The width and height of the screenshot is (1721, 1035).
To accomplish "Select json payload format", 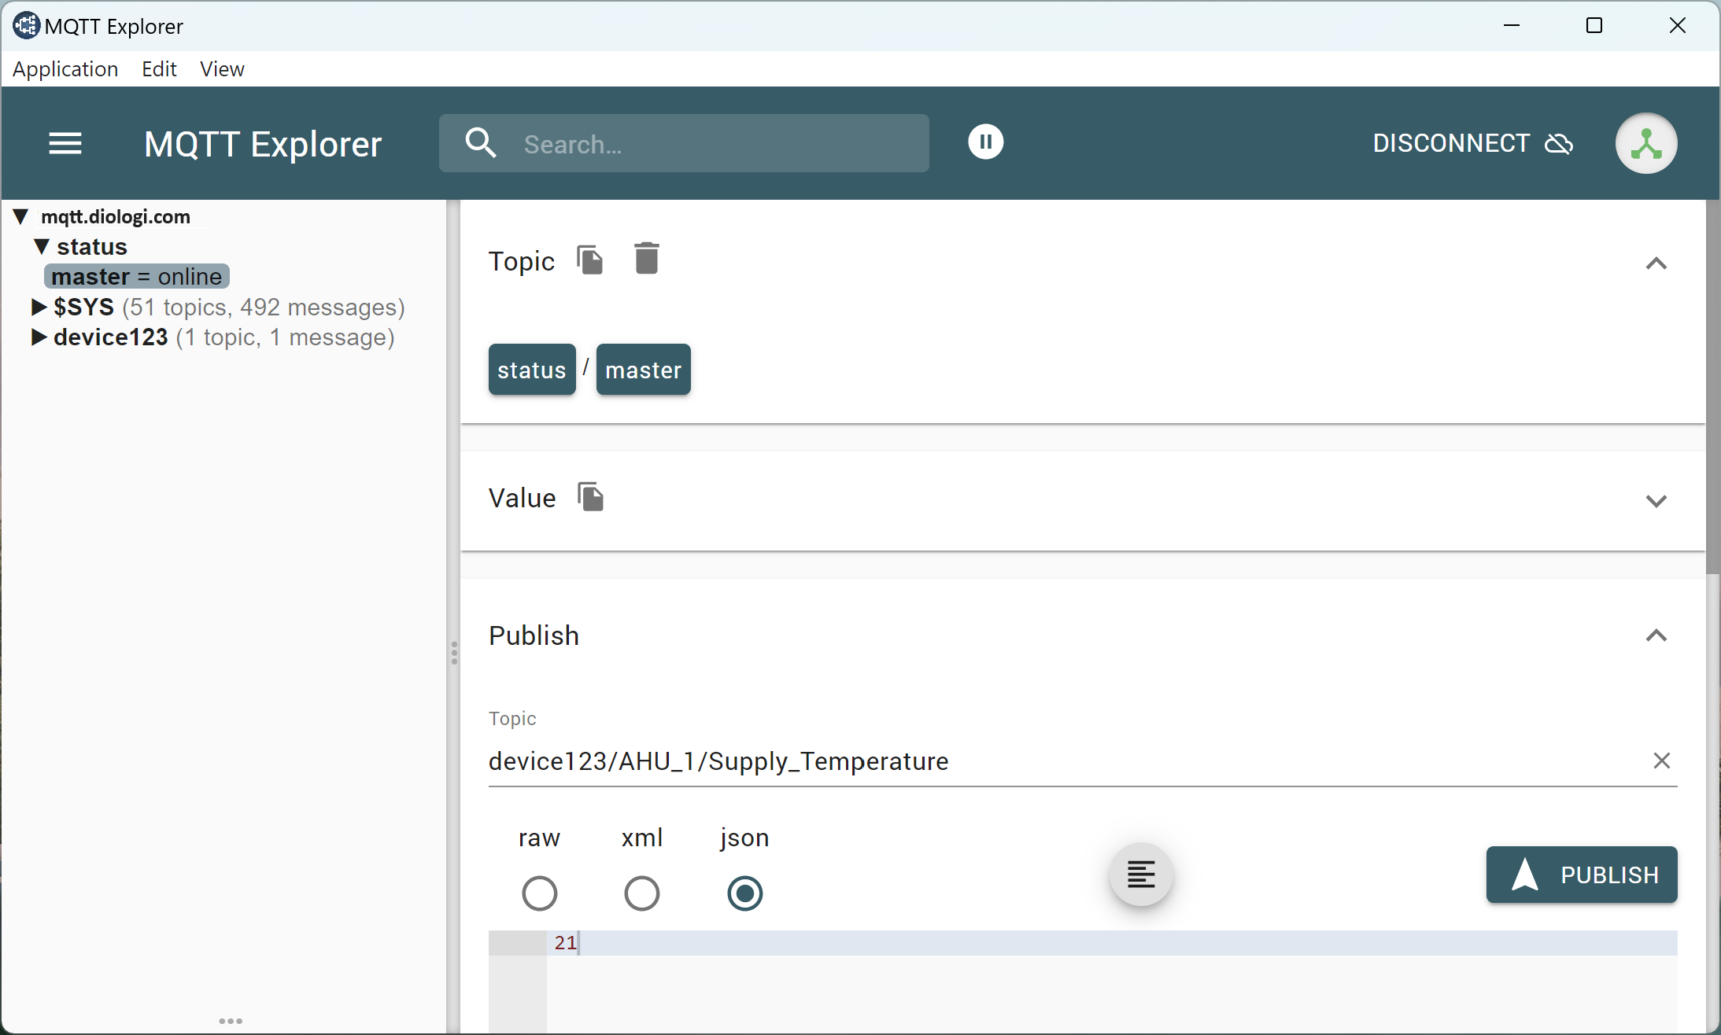I will coord(744,893).
